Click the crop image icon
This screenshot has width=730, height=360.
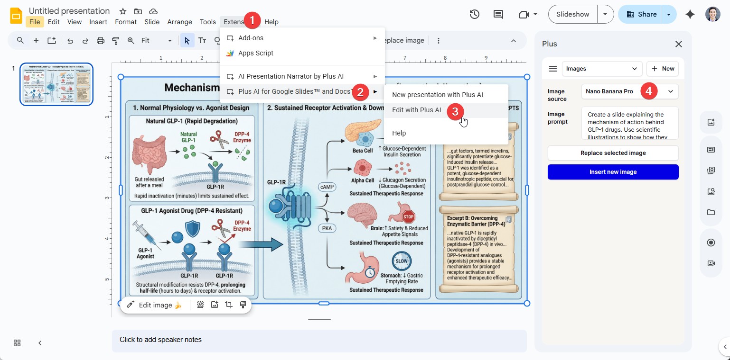[x=229, y=305]
